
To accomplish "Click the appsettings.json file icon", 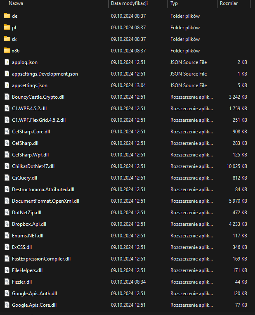I will [x=7, y=85].
